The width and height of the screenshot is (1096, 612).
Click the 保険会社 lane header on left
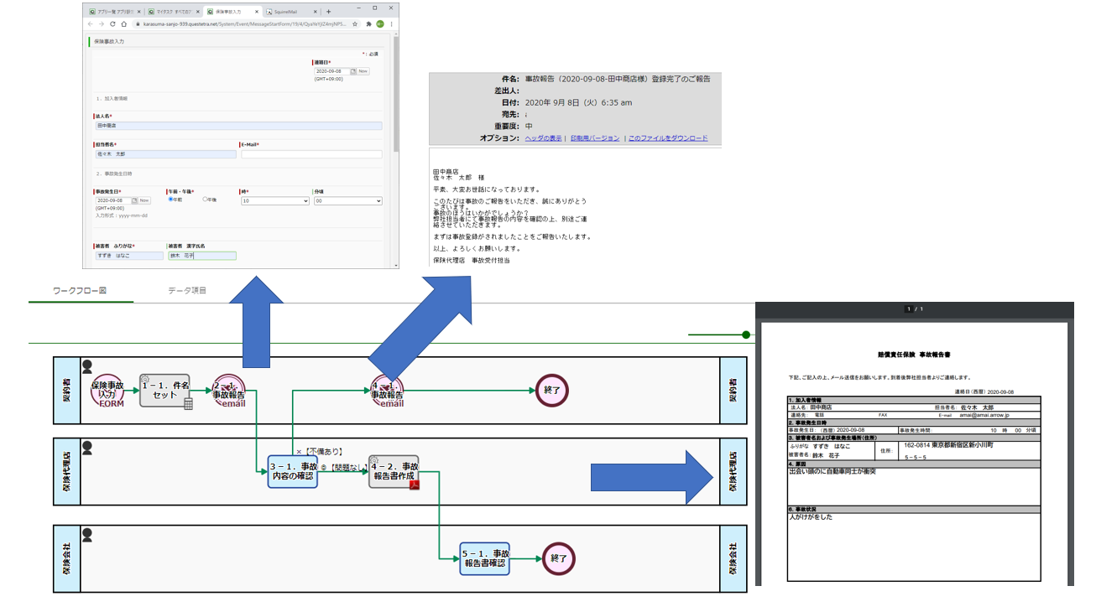click(x=66, y=559)
